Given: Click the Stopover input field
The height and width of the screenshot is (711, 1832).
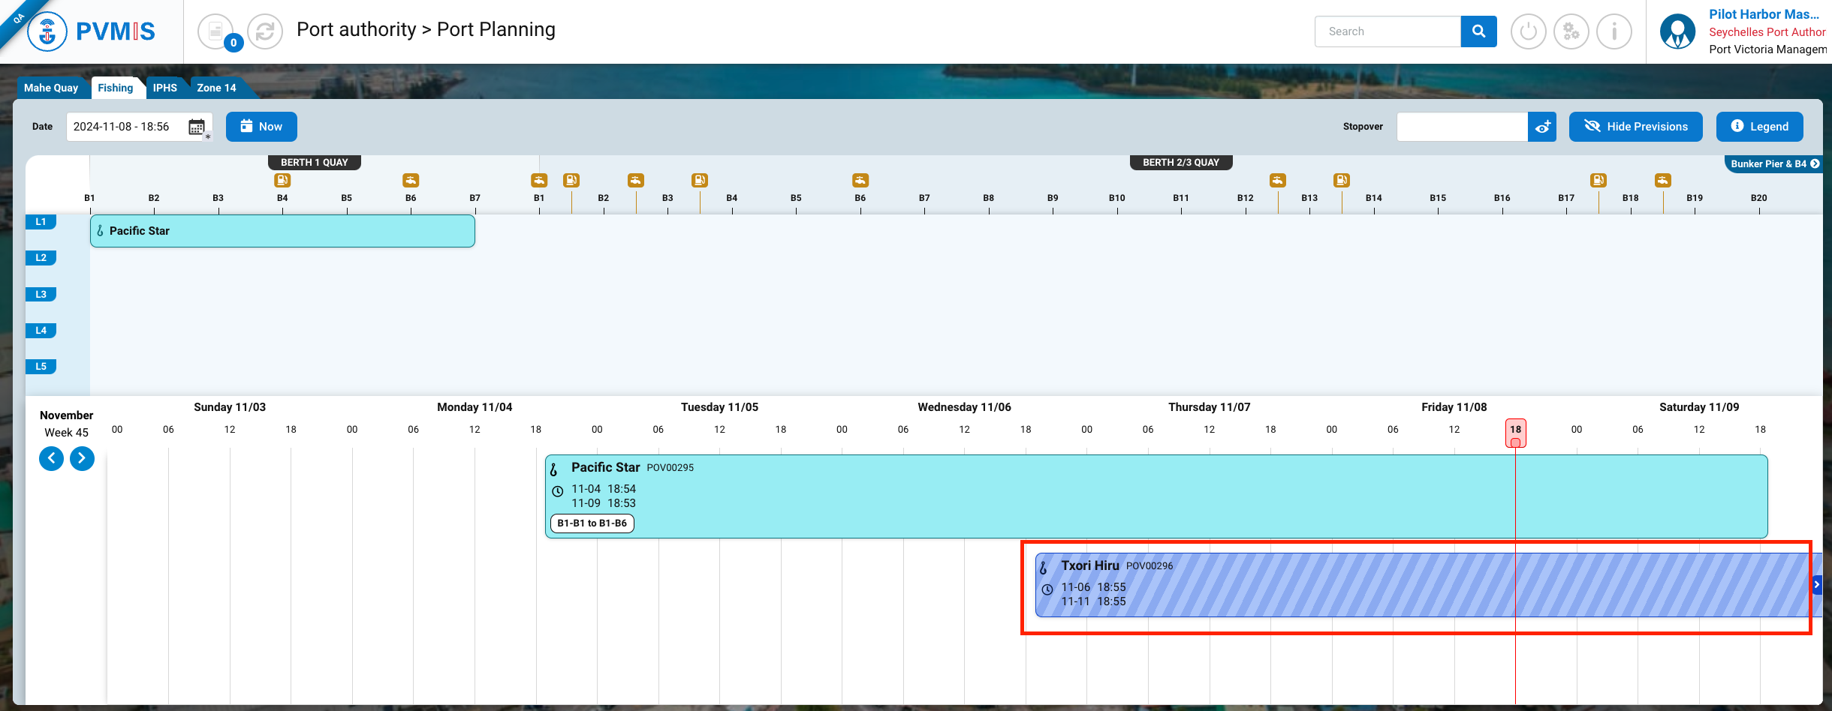Looking at the screenshot, I should pos(1461,127).
